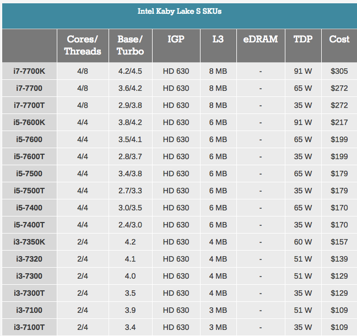The width and height of the screenshot is (357, 336).
Task: Click the 3 MB L3 for i3-7100T
Action: pos(218,327)
